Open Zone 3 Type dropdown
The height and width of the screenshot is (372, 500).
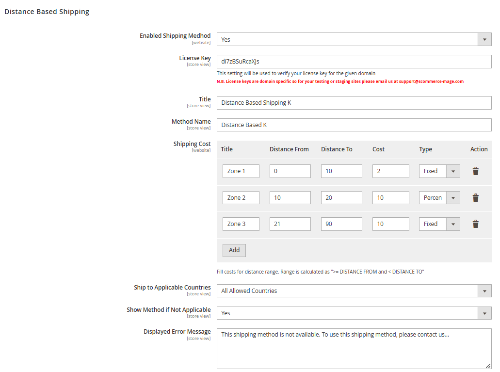click(439, 224)
